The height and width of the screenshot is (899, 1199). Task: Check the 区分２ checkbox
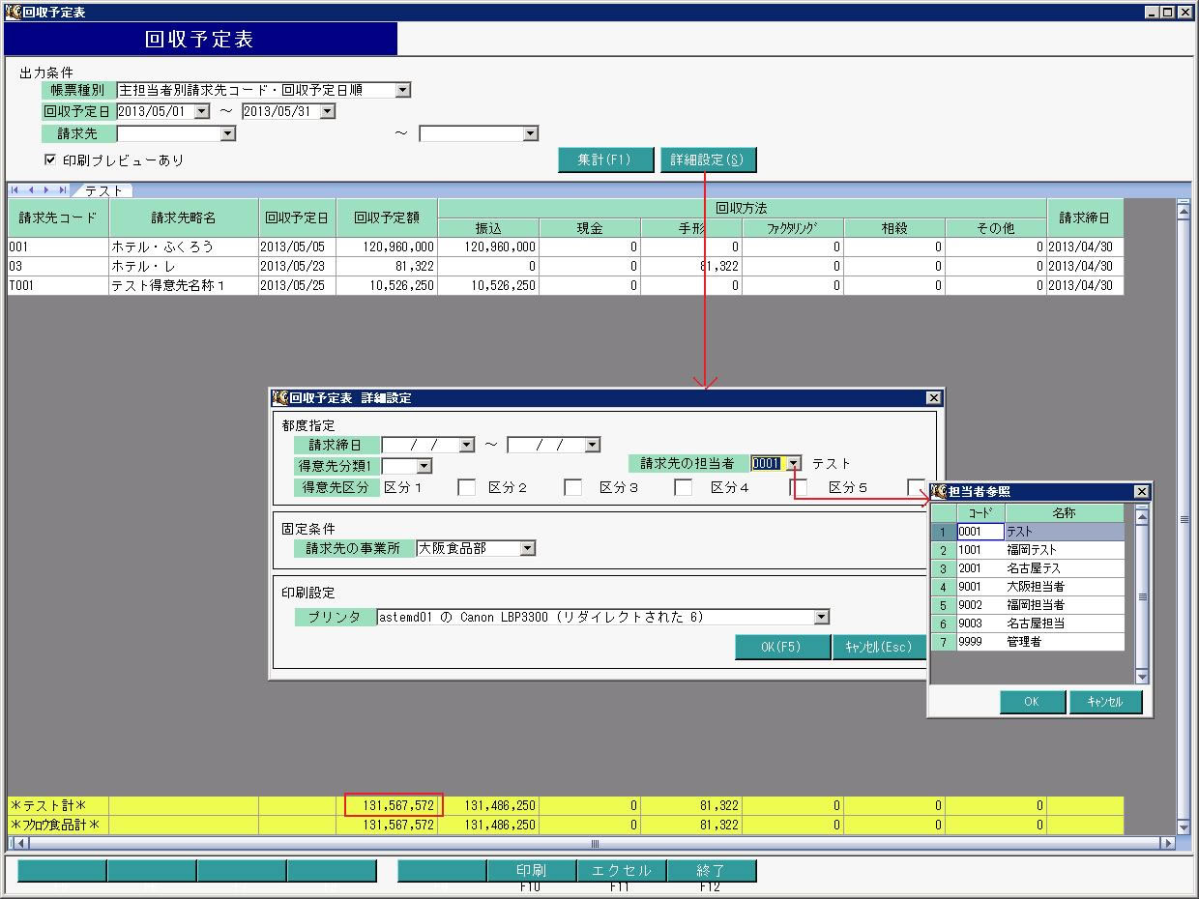tap(573, 487)
